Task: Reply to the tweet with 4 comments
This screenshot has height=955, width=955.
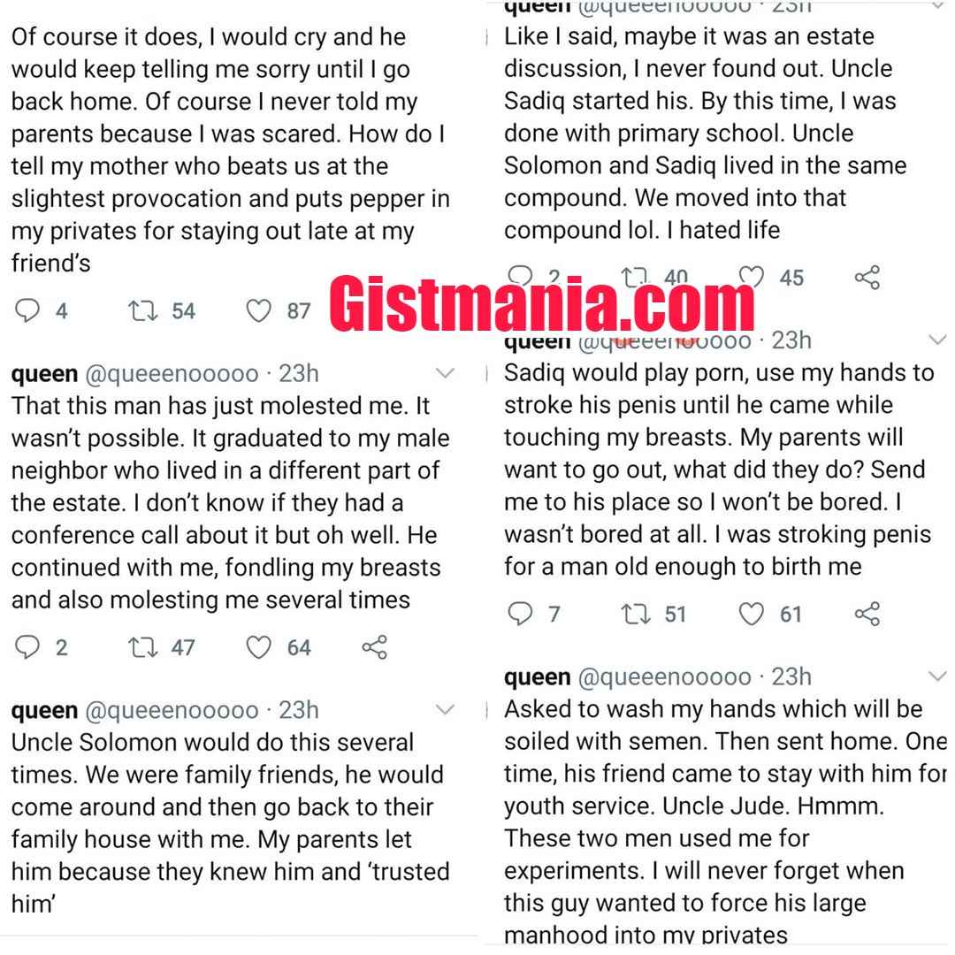Action: 27,310
